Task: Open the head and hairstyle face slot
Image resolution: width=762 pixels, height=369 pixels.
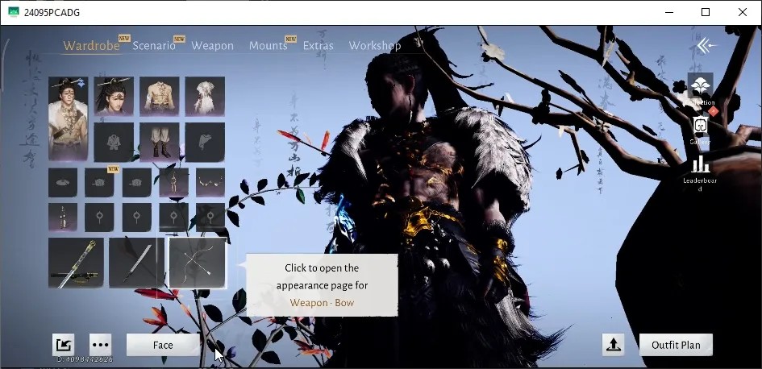Action: pos(114,96)
